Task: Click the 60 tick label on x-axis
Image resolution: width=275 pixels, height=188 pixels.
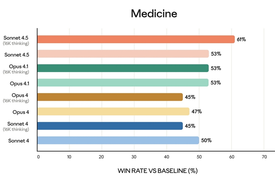Action: pos(231,157)
